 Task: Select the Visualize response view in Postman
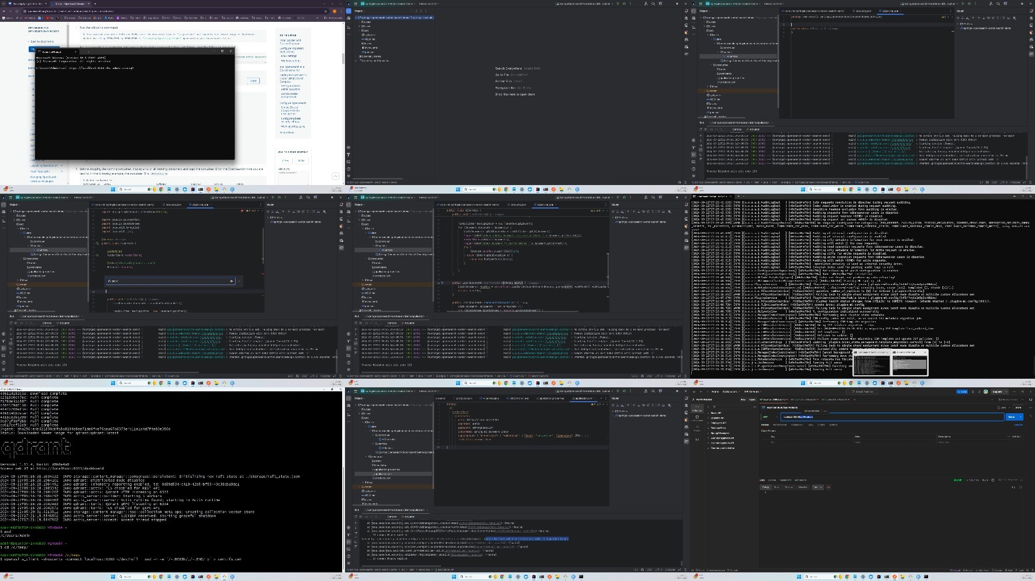coord(803,487)
